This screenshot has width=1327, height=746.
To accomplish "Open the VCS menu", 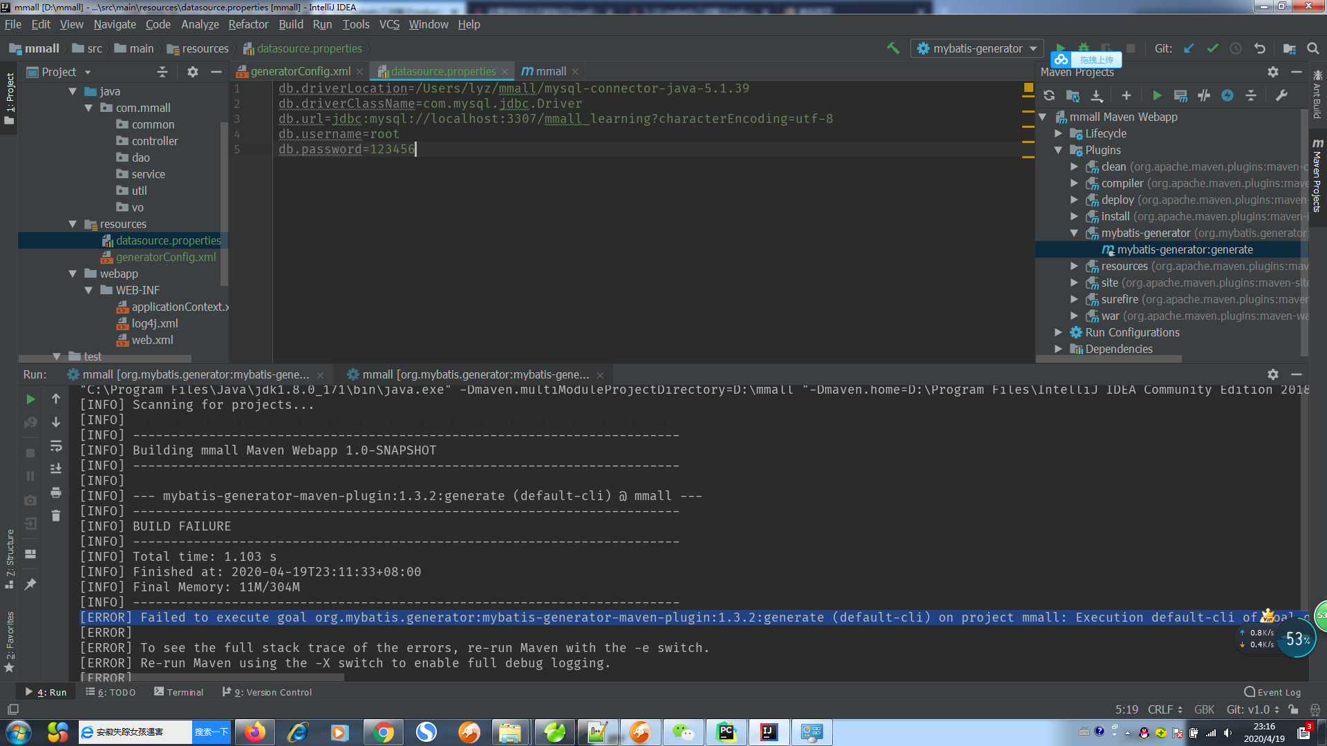I will click(389, 25).
